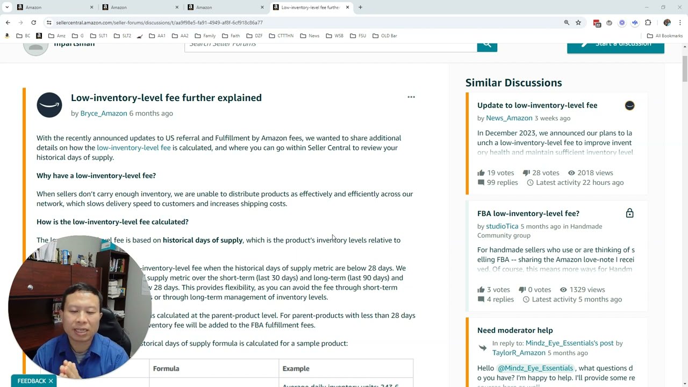Open the Amazon smile bookmark icon
The width and height of the screenshot is (688, 387).
[7, 35]
